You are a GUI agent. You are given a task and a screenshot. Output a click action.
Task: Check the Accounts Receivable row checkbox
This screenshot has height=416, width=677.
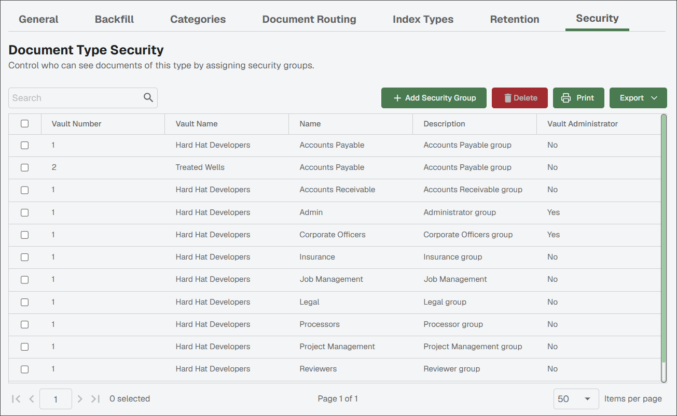[24, 190]
